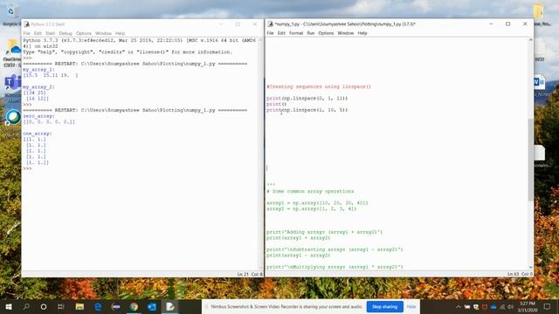Click the last '>>>' prompt in the Shell
This screenshot has width=559, height=314.
pos(27,168)
